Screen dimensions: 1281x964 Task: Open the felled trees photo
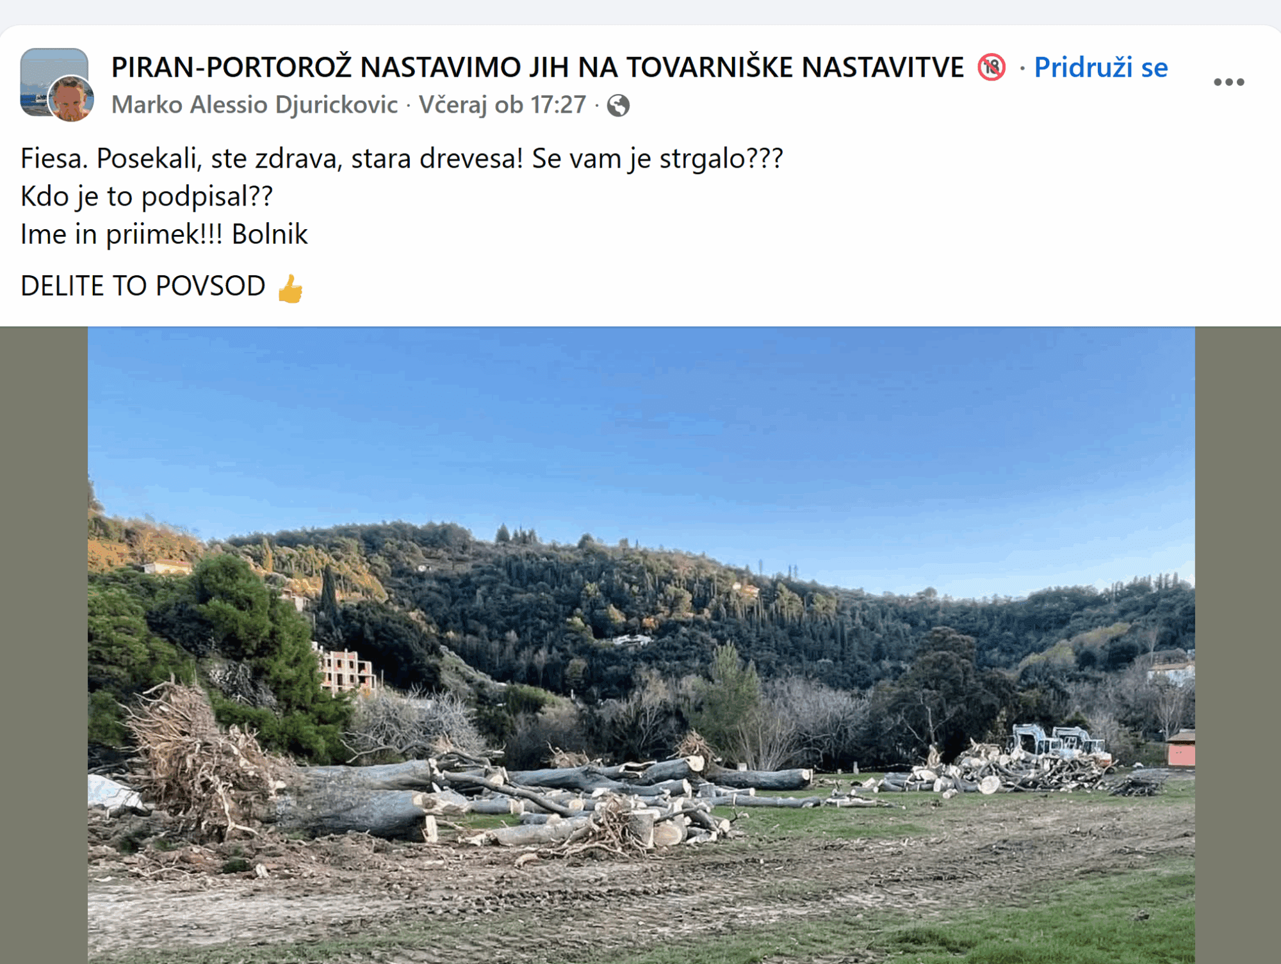(x=641, y=645)
